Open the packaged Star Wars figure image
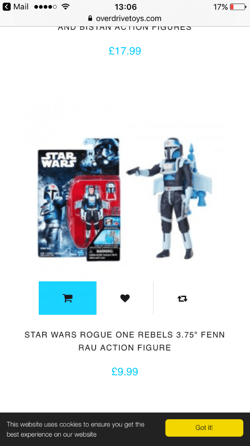 tap(79, 200)
